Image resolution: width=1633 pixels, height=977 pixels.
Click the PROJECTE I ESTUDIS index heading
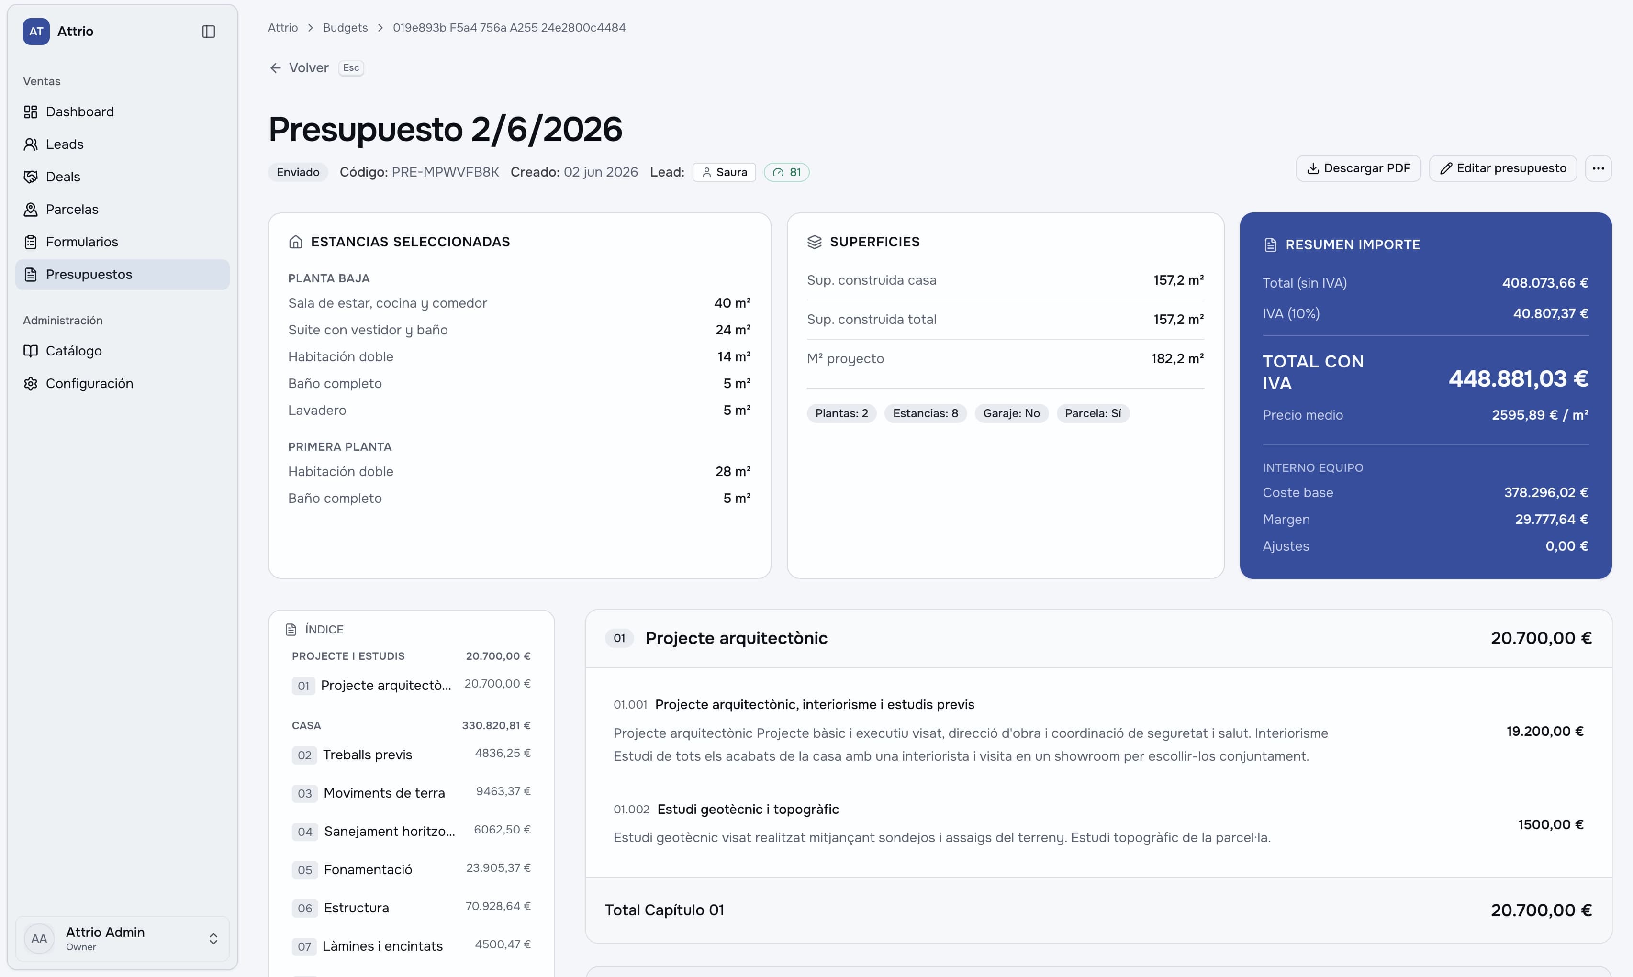[x=348, y=656]
